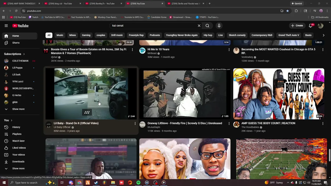
Task: Open All Bookmarks folder
Action: pos(320,17)
